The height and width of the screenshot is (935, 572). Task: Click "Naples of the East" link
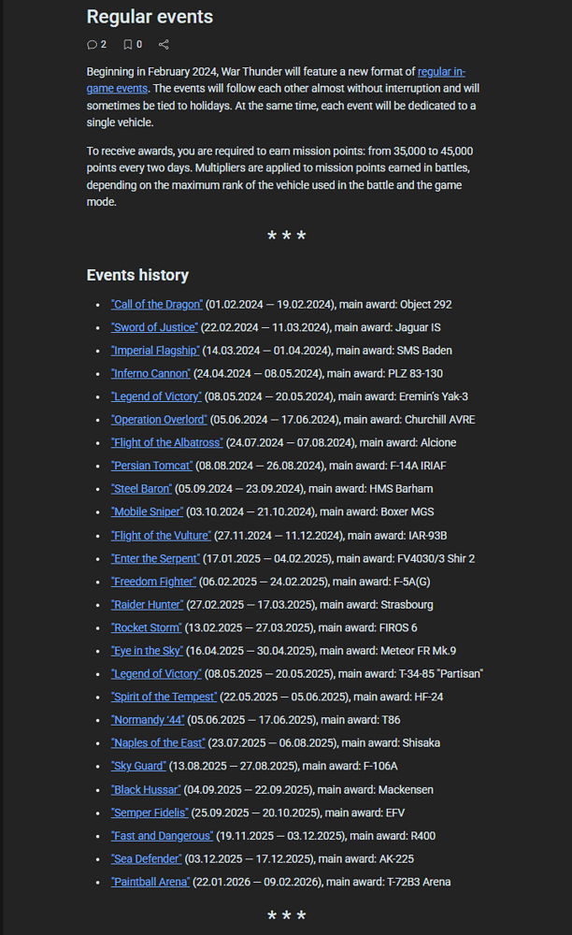[x=157, y=743]
